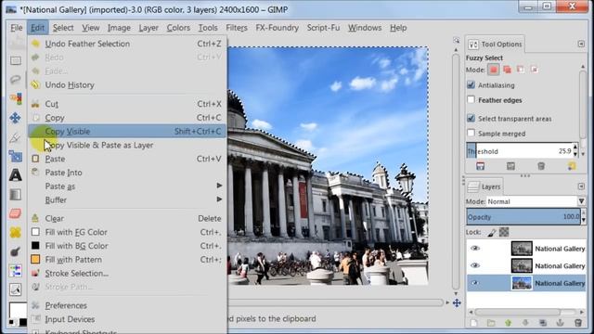Open the FX-Foundry menu
Image resolution: width=594 pixels, height=334 pixels.
pyautogui.click(x=277, y=28)
